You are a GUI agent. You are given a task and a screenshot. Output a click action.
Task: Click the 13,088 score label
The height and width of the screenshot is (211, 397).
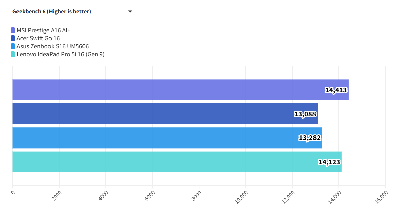tap(305, 114)
